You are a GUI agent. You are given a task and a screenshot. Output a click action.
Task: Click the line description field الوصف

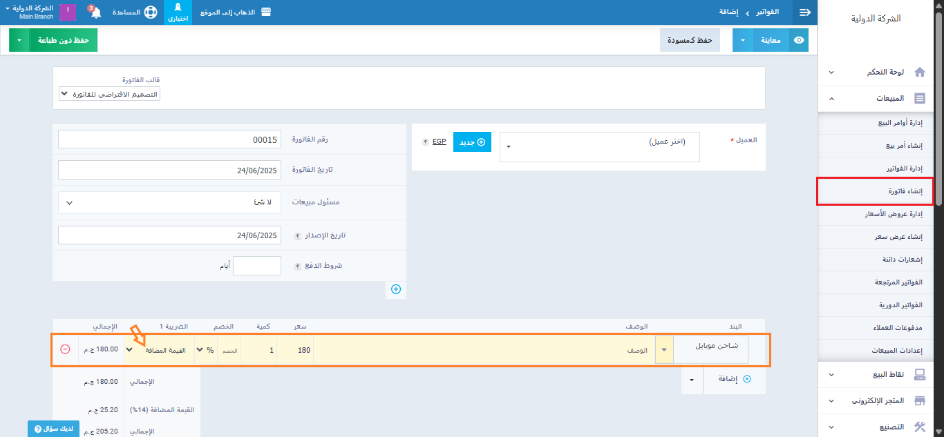(x=484, y=350)
